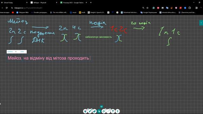Image resolution: width=203 pixels, height=114 pixels.
Task: Open the Taxonomy and class bookmark
Action: (x=187, y=13)
